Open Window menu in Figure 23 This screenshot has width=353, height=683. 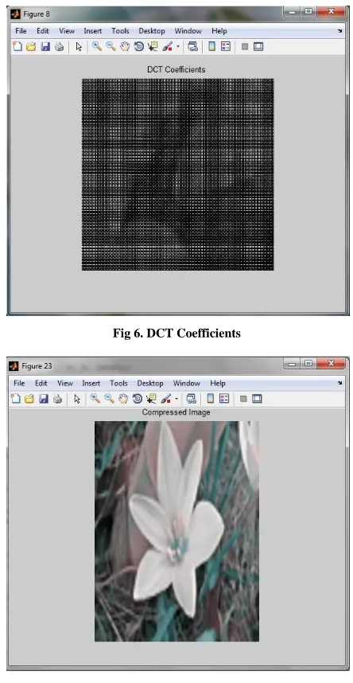pos(186,384)
